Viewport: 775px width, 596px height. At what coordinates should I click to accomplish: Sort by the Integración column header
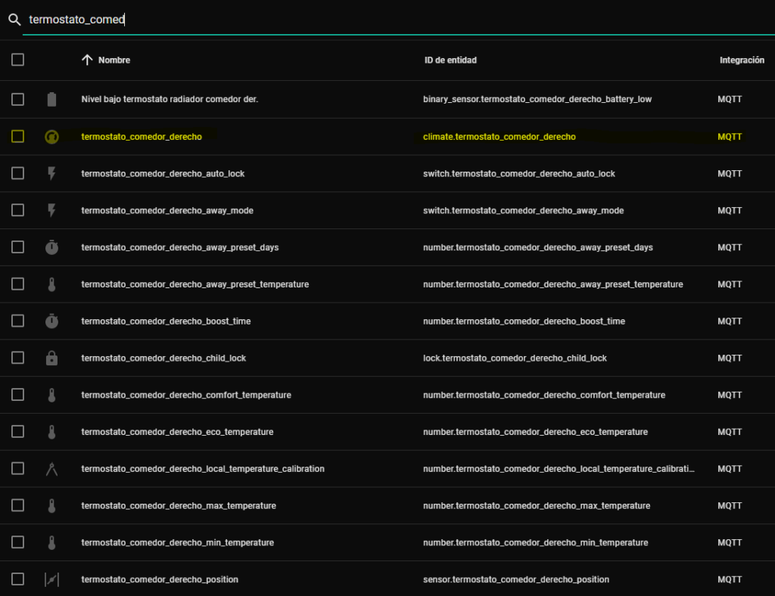tap(741, 60)
